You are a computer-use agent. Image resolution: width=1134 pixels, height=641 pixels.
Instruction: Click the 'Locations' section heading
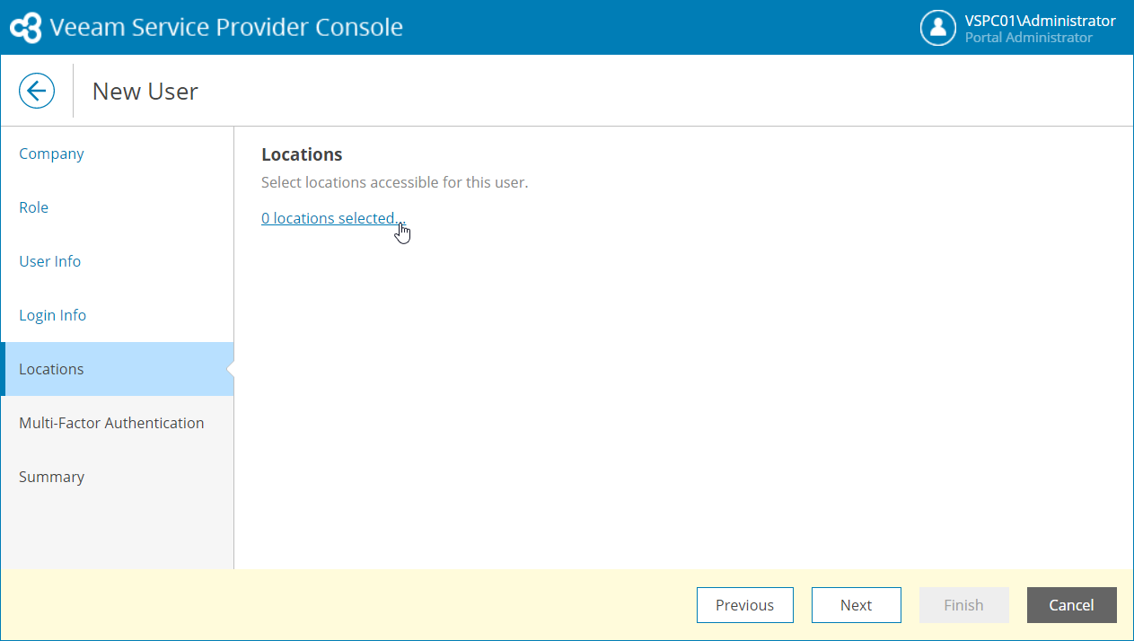(302, 154)
